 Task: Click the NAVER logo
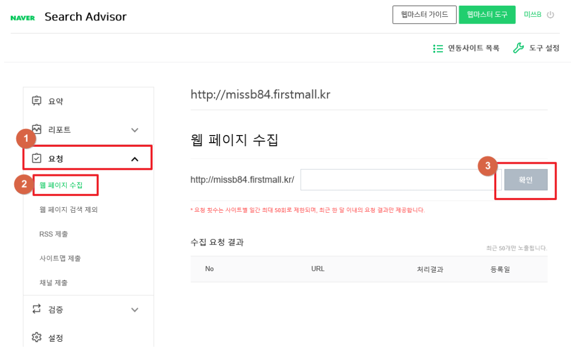point(23,18)
